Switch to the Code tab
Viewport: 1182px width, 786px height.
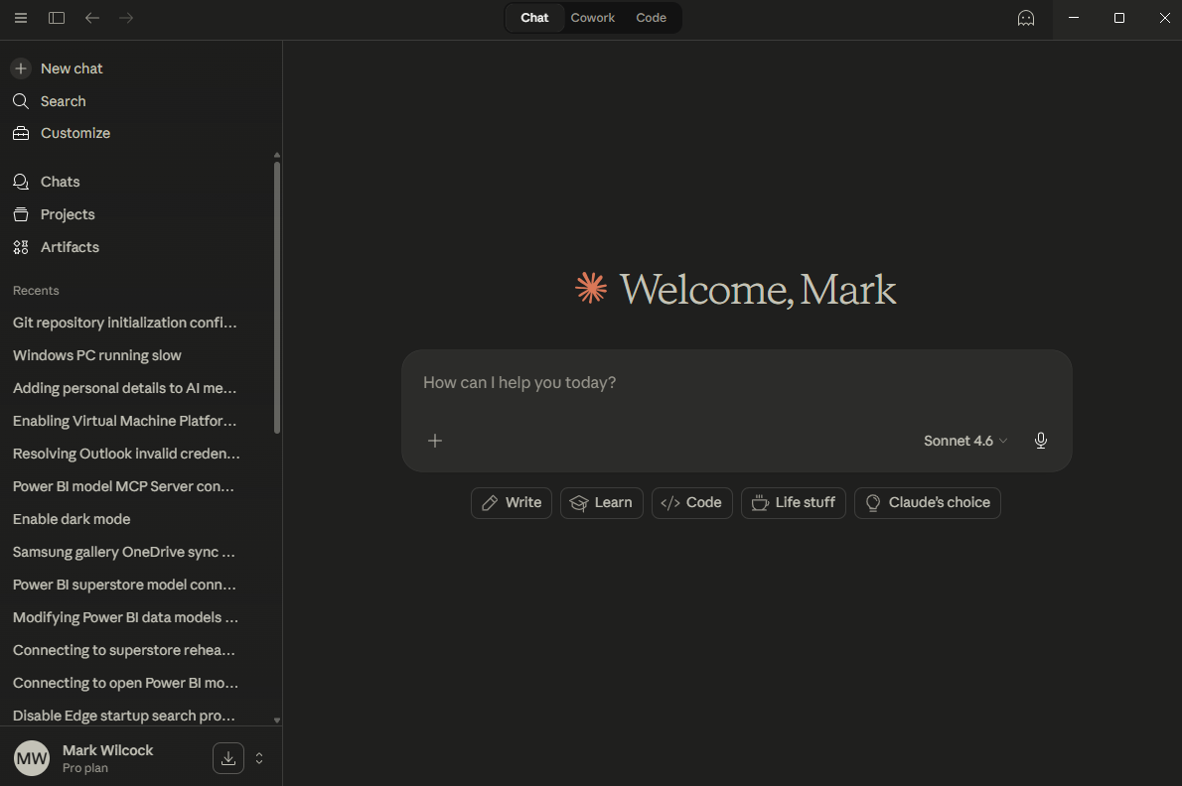(651, 18)
